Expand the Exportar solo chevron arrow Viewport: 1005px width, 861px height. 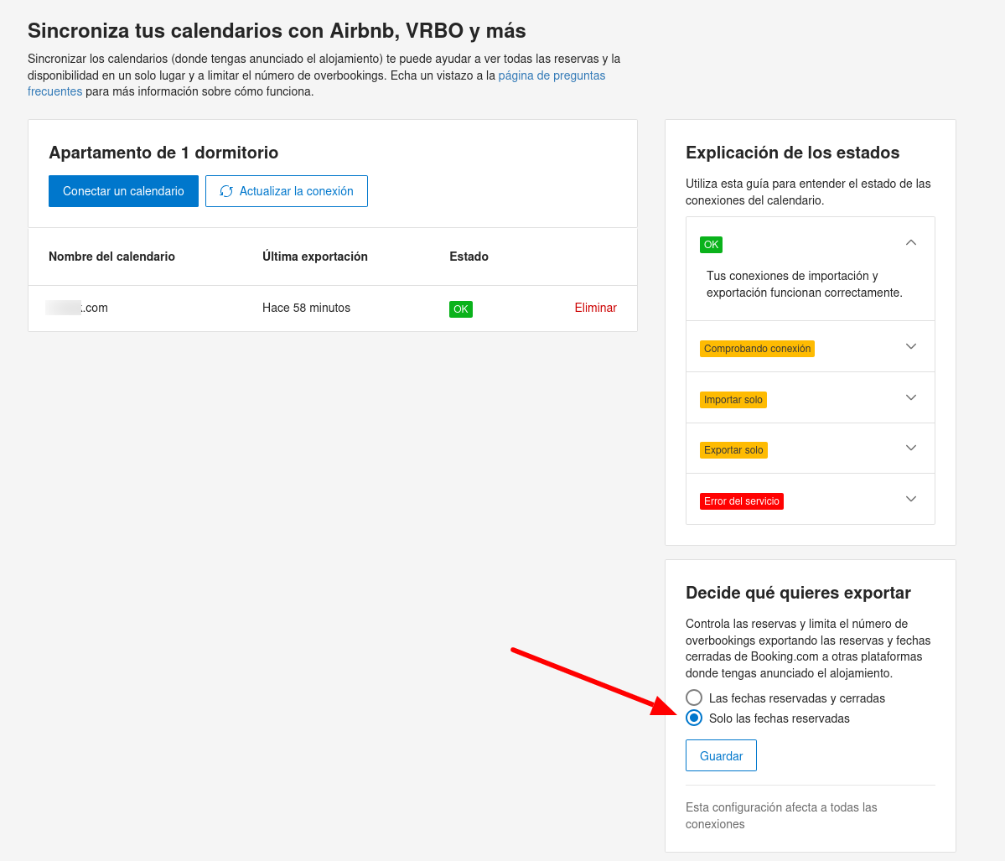tap(911, 448)
